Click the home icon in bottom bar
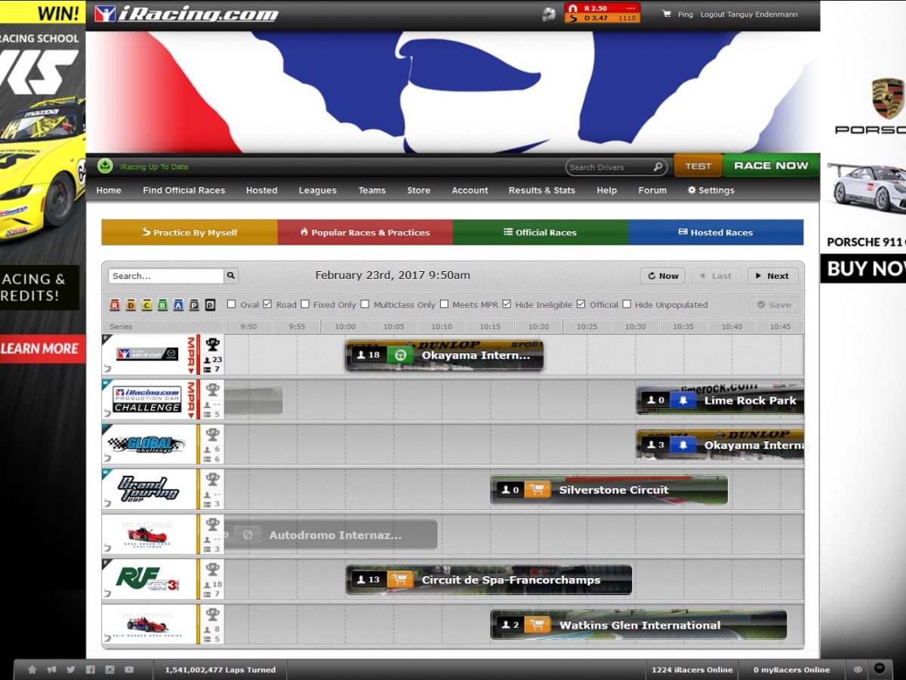This screenshot has width=906, height=680. (x=32, y=669)
